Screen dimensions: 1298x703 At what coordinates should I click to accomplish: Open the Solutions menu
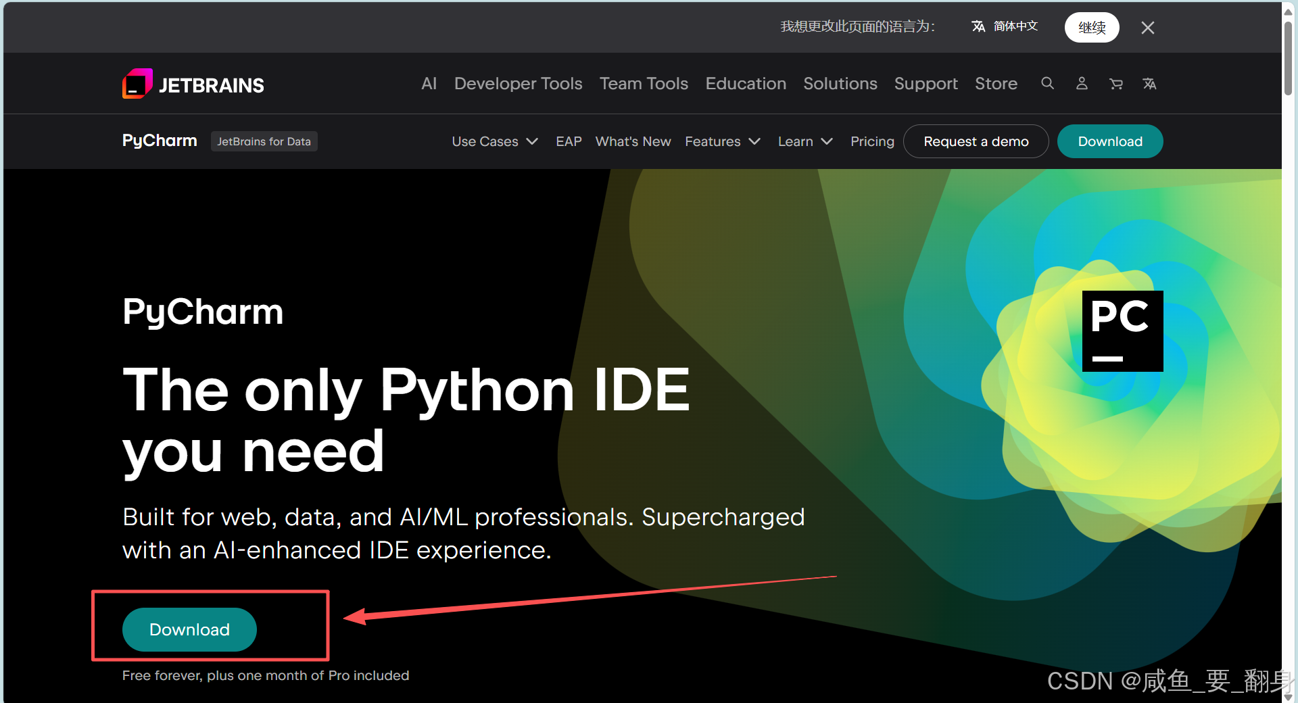tap(840, 84)
